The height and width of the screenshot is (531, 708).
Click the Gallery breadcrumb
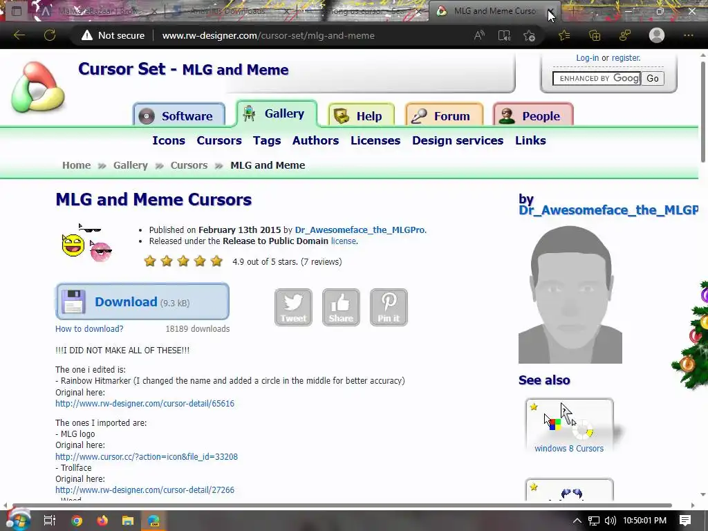pos(131,165)
